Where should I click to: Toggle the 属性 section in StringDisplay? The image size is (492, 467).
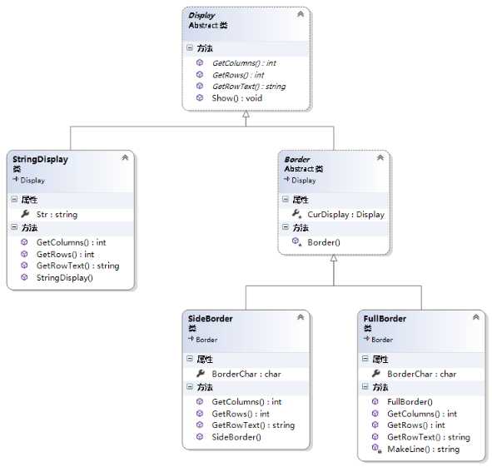coord(14,199)
